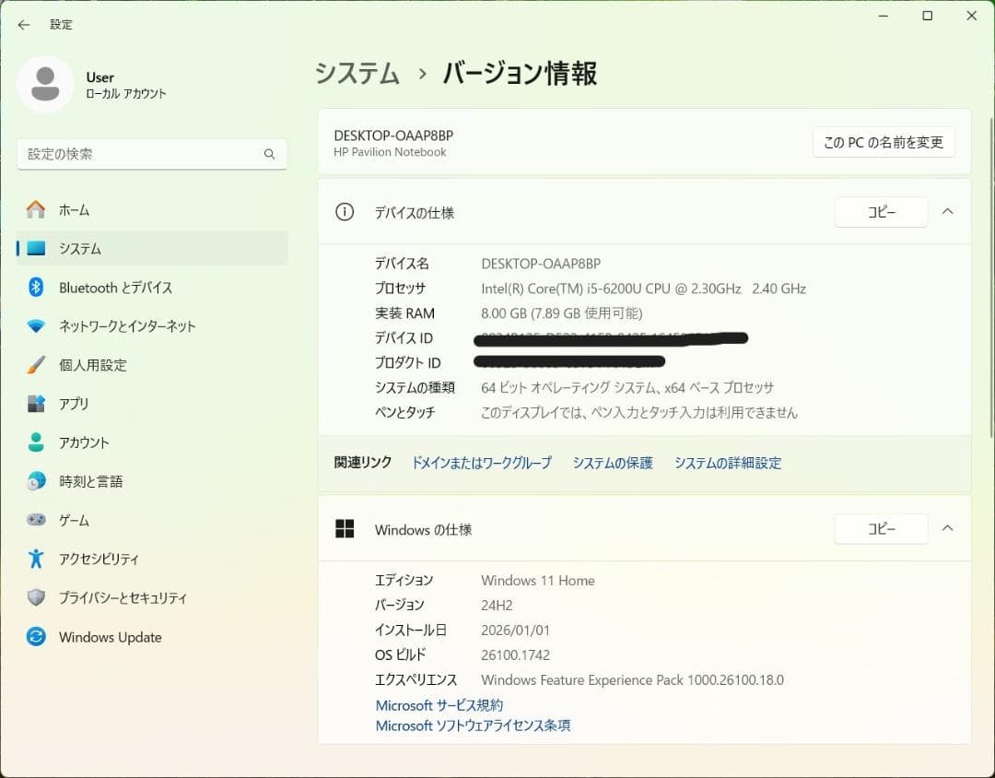Copy Windows specs with コピー button
The image size is (995, 778).
point(881,528)
